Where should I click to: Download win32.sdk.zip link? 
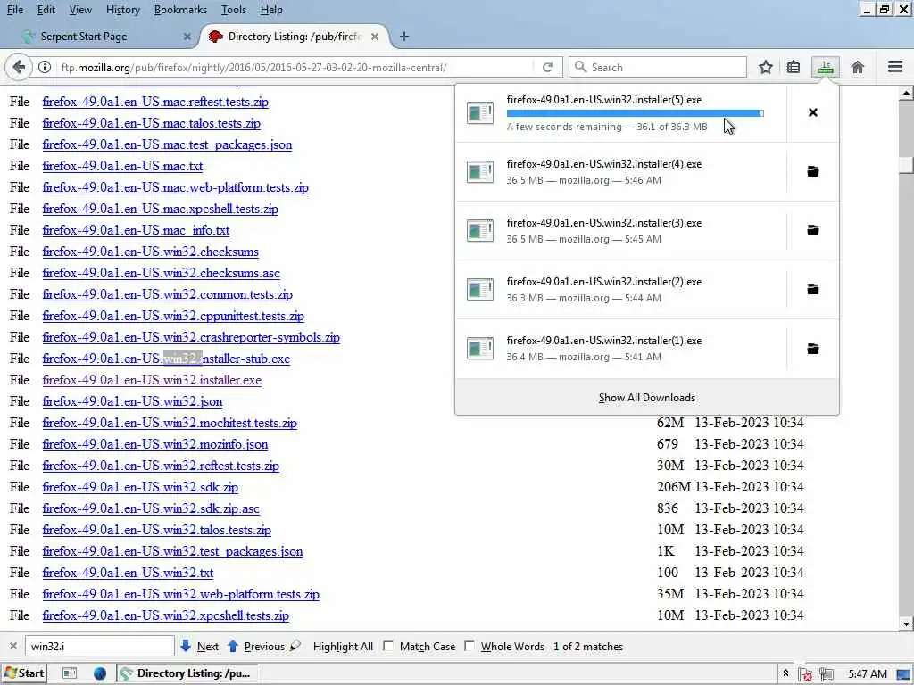tap(140, 487)
